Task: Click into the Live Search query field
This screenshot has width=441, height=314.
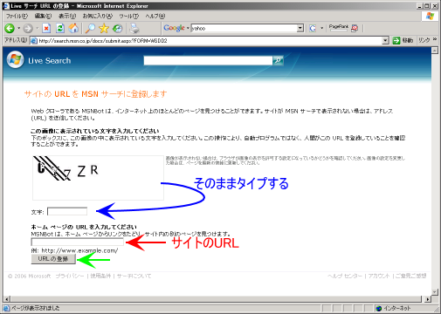Action: tap(208, 60)
